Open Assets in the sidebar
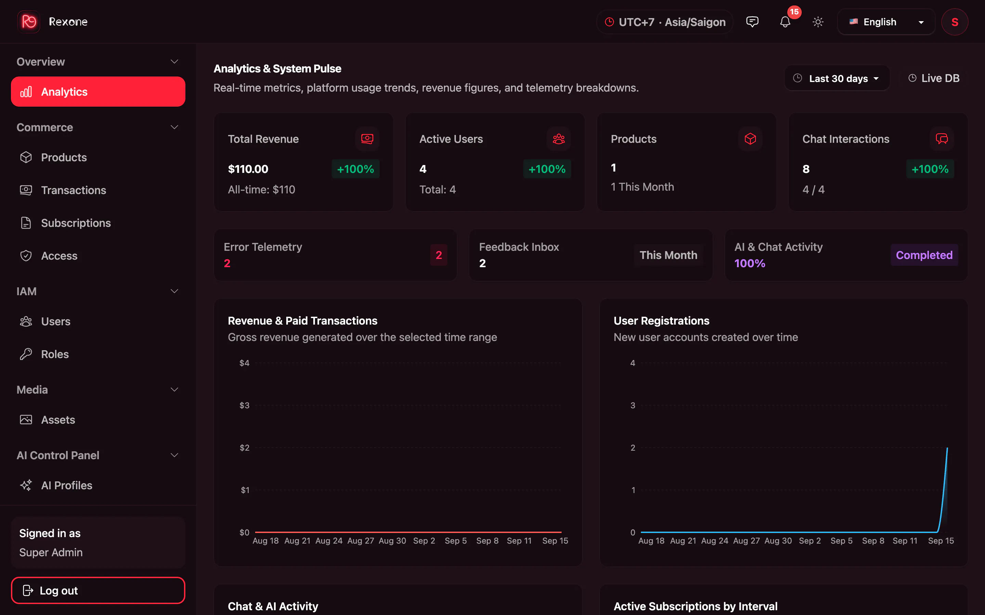 pos(98,420)
